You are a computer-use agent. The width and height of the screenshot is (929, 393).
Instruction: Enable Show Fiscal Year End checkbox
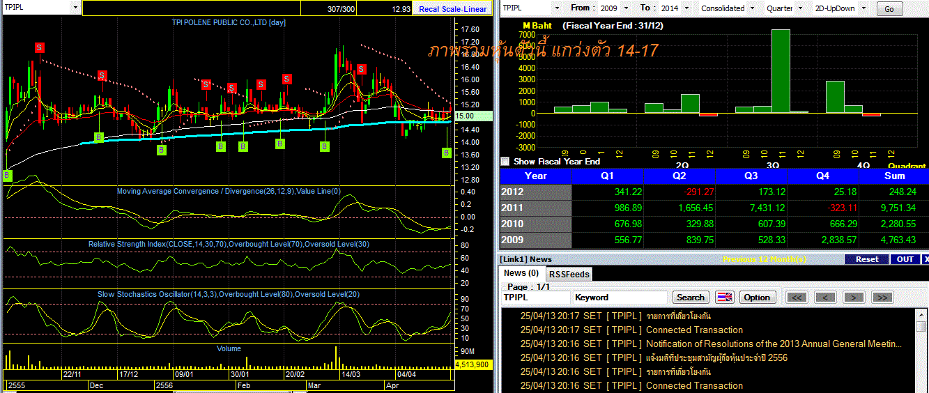click(505, 162)
